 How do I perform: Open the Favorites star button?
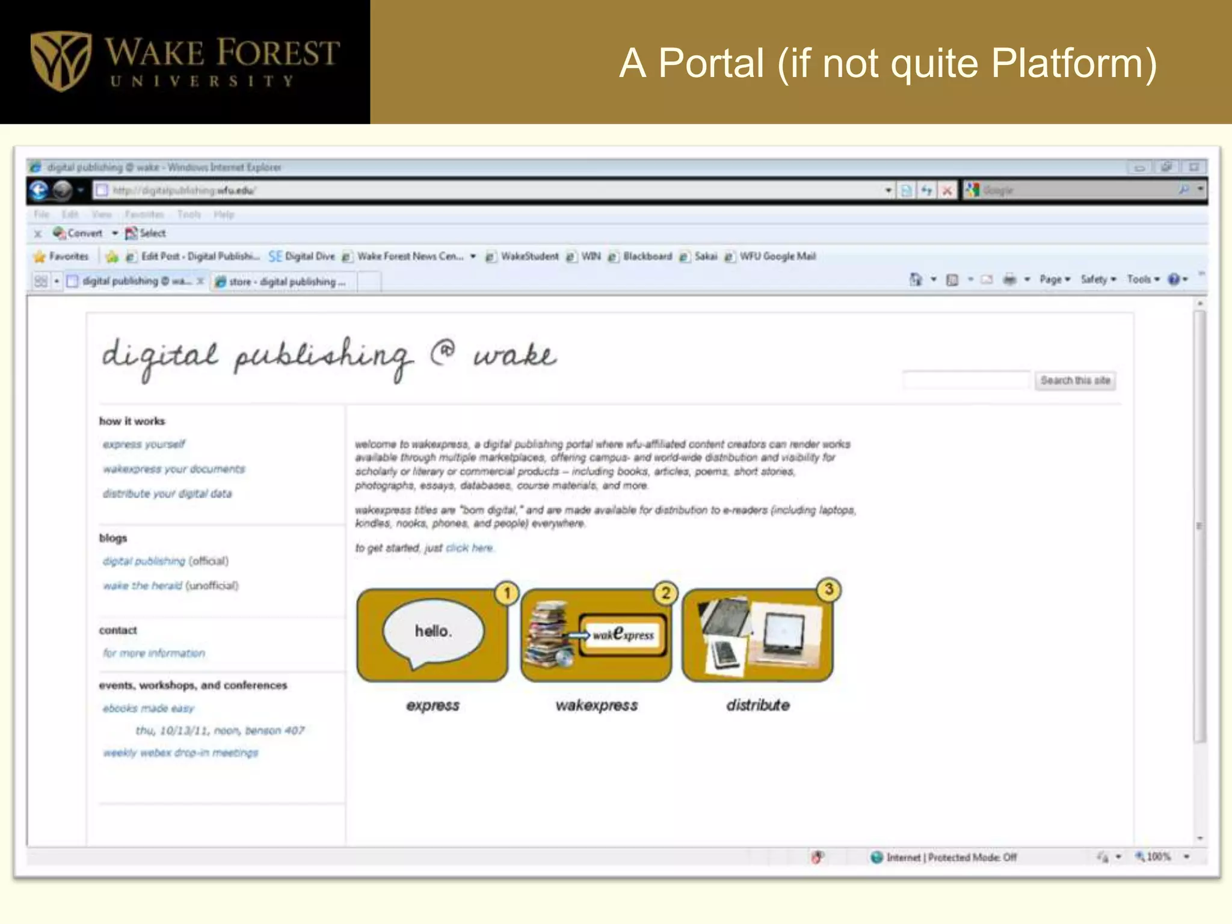(61, 256)
